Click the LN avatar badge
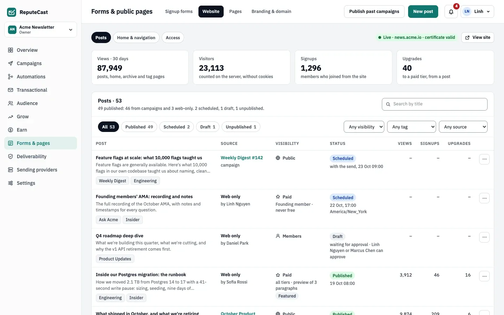Image resolution: width=504 pixels, height=315 pixels. (x=467, y=12)
